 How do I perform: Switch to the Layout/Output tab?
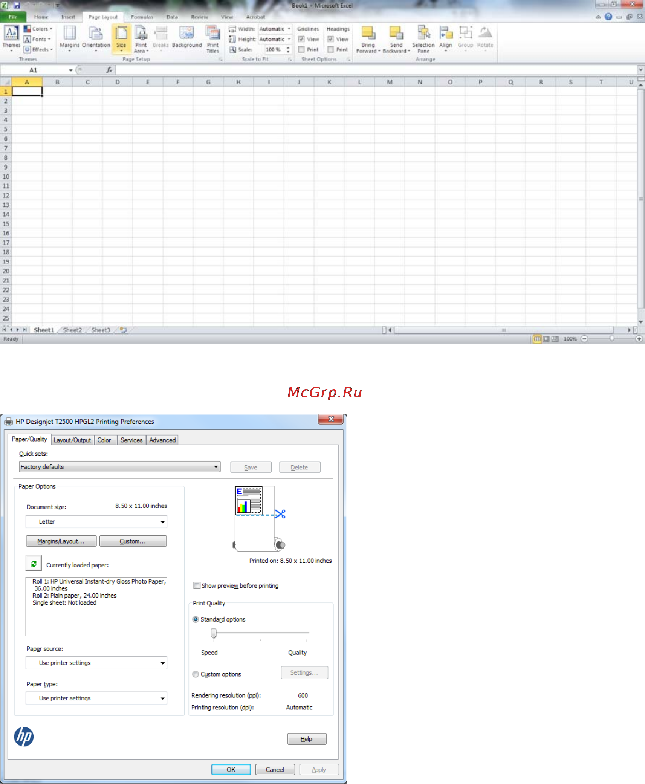[72, 440]
